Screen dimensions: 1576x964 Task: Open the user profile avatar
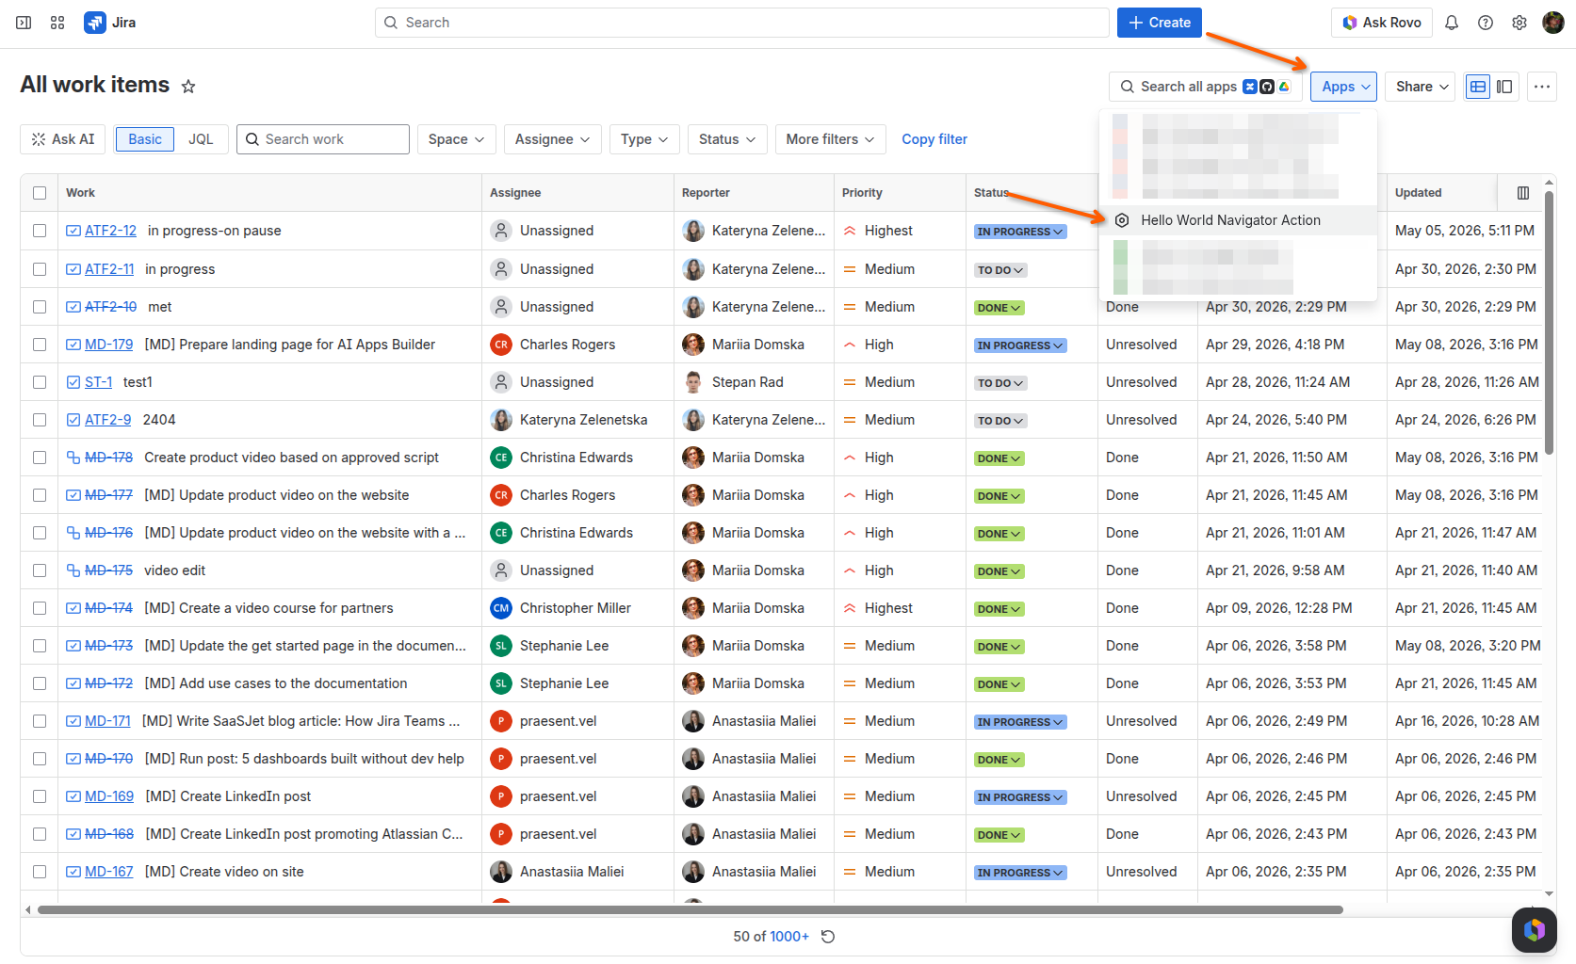1553,23
